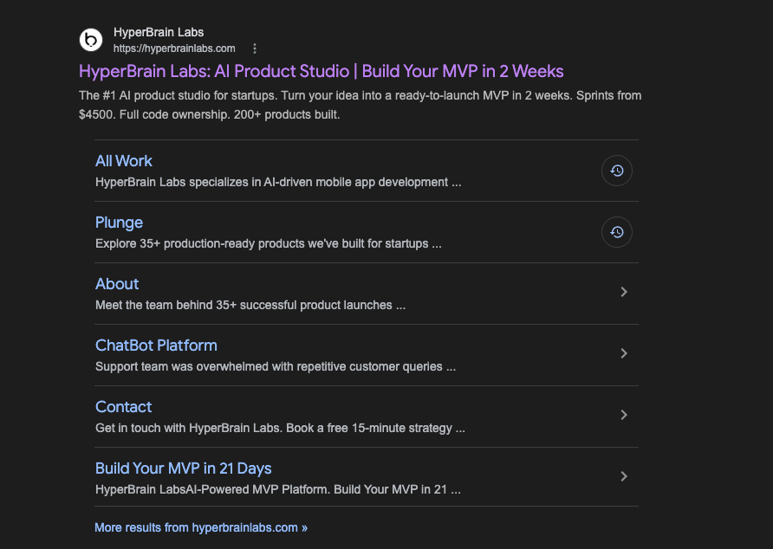Open the About sitelink

point(117,284)
